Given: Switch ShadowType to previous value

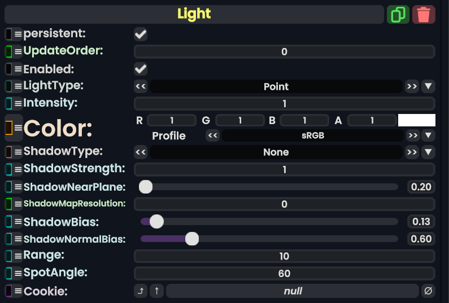Looking at the screenshot, I should point(141,152).
